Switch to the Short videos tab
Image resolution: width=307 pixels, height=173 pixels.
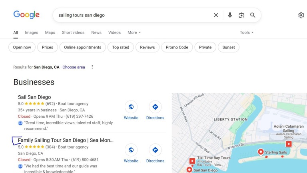pos(73,32)
